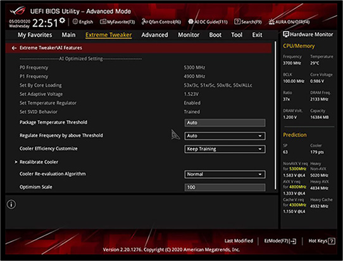343x261 pixels.
Task: Click the Last Modified button
Action: click(239, 241)
